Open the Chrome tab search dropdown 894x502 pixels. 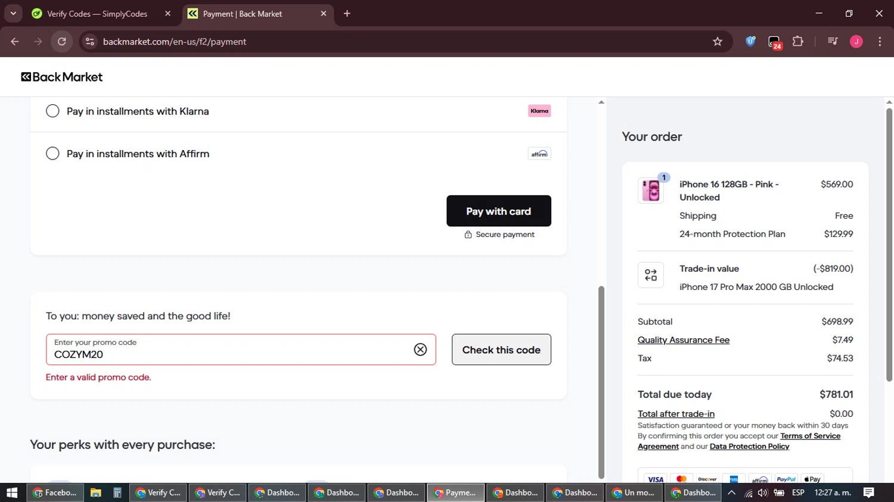point(13,14)
